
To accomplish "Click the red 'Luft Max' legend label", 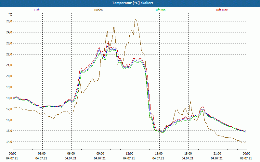I will (222, 10).
